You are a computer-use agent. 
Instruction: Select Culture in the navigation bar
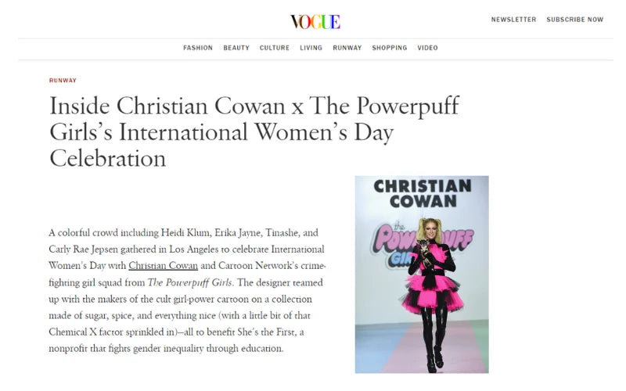click(x=275, y=48)
